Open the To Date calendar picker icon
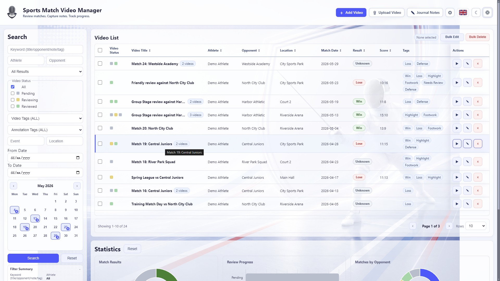The width and height of the screenshot is (500, 281). click(78, 173)
